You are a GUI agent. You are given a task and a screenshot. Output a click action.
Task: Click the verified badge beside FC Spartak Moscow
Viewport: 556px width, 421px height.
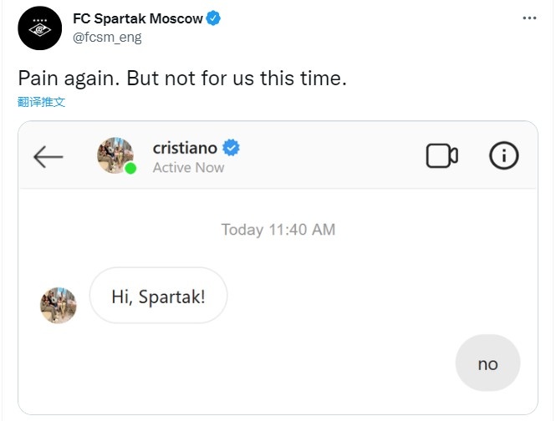click(214, 18)
